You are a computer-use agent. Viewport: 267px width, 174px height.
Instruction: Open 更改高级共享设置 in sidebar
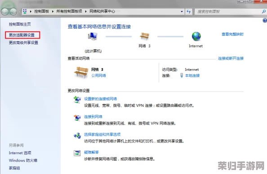point(23,43)
